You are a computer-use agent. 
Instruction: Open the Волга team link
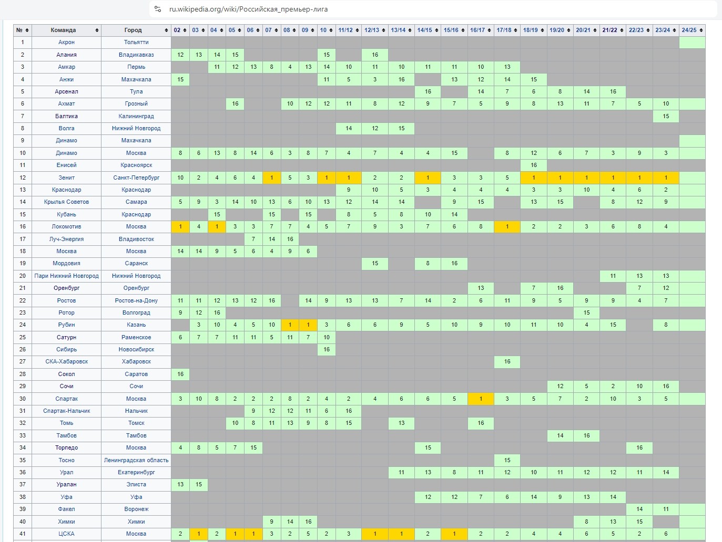(66, 128)
